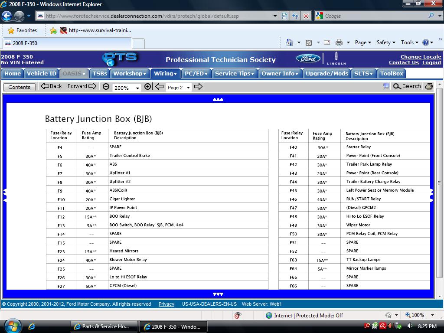Open Favorites star button

[23, 30]
